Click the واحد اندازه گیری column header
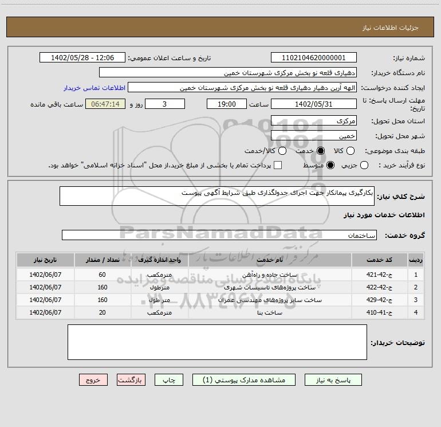441x427 pixels. tap(159, 260)
